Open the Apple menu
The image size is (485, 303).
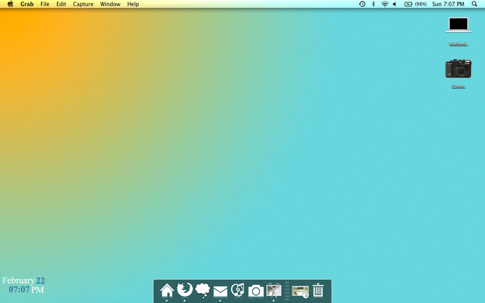point(10,4)
